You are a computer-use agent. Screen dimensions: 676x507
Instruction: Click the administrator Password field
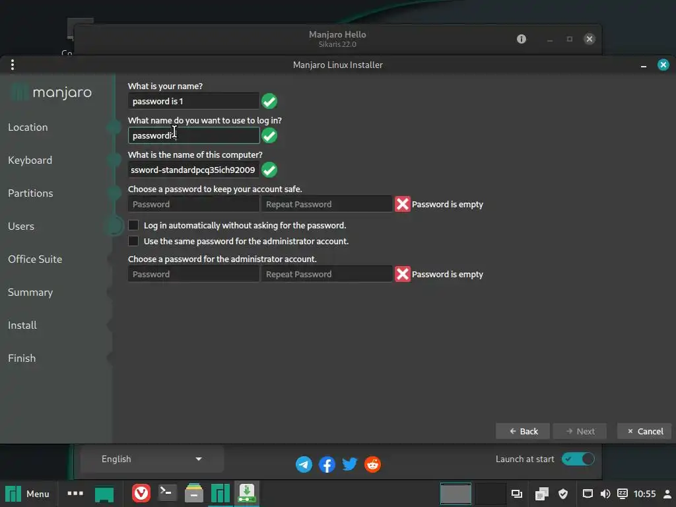pyautogui.click(x=193, y=274)
